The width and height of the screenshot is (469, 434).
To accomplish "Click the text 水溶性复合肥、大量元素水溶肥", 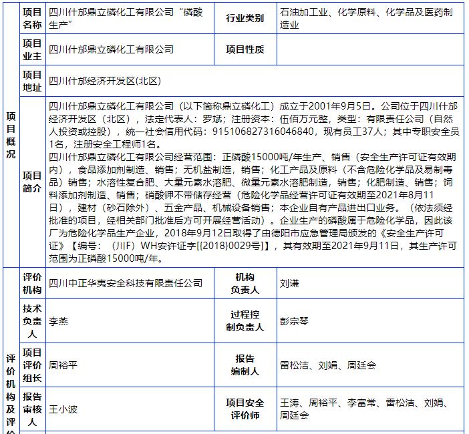I will (164, 182).
